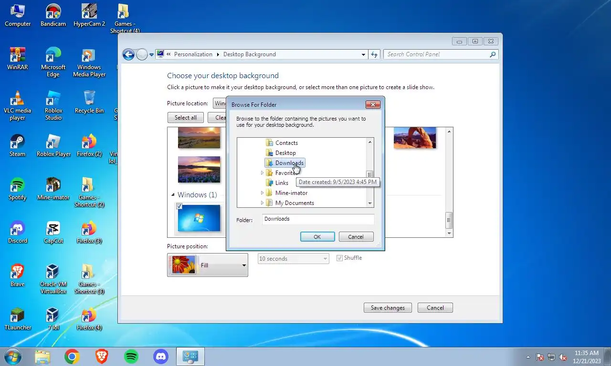Open the Computer desktop icon
611x366 pixels.
pos(18,15)
